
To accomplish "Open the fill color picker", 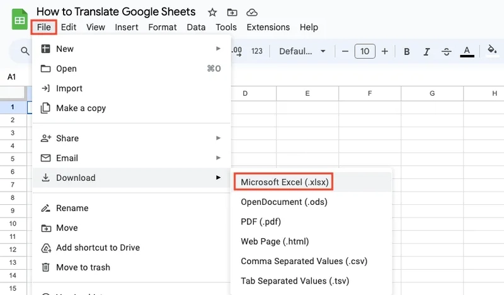I will click(492, 51).
